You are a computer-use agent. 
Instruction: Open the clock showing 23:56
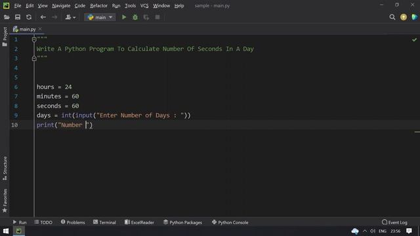[x=395, y=231]
